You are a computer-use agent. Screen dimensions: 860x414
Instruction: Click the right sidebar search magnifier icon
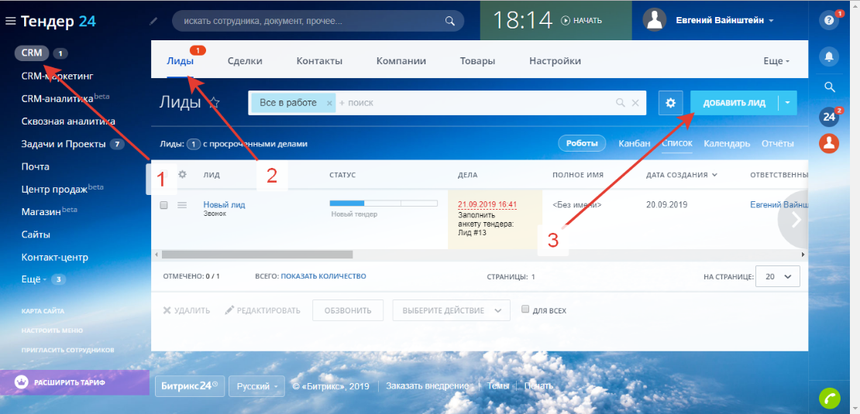(x=829, y=87)
